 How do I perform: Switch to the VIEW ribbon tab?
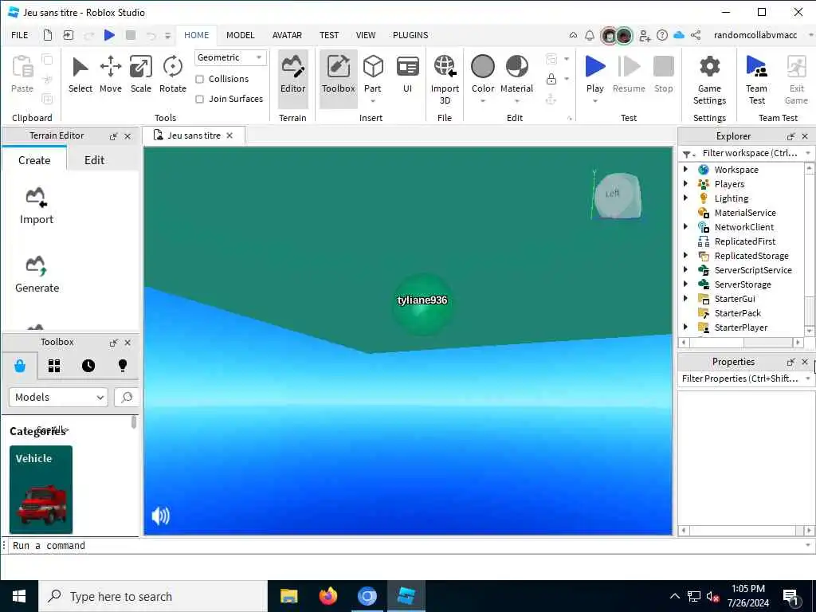365,35
